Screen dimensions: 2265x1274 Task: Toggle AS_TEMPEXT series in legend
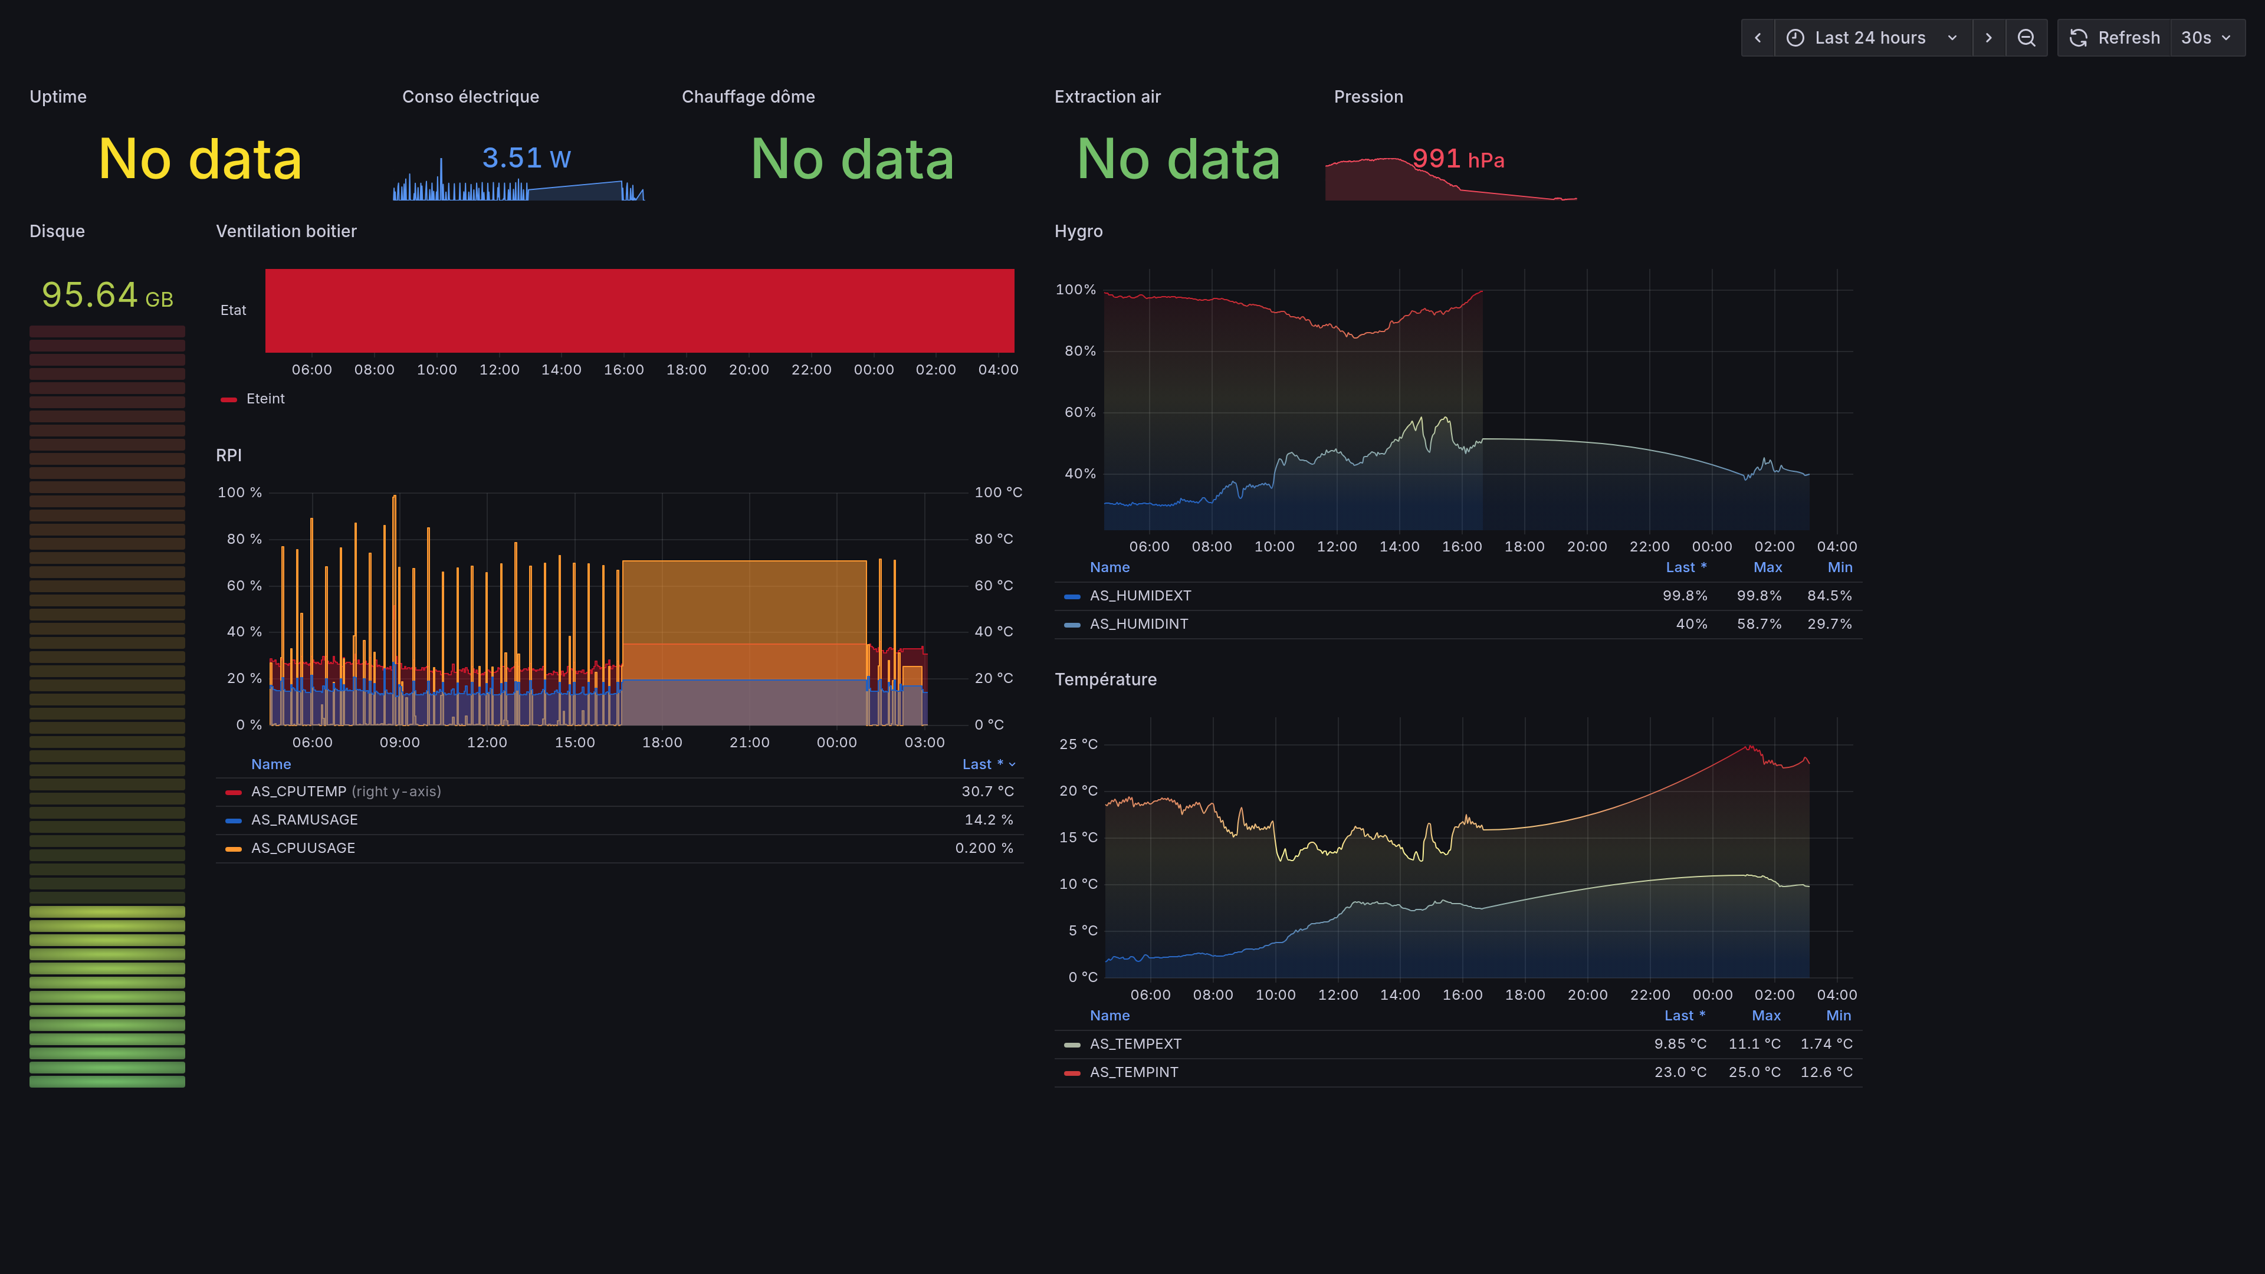[x=1135, y=1043]
